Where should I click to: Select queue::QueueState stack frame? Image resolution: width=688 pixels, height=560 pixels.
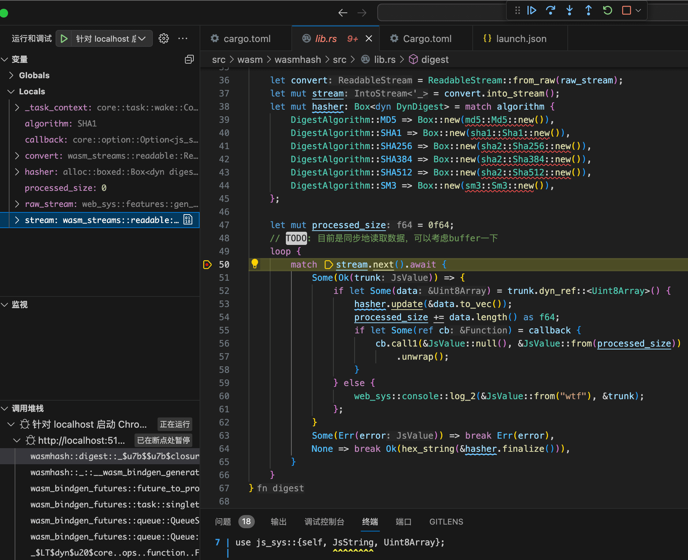99,521
